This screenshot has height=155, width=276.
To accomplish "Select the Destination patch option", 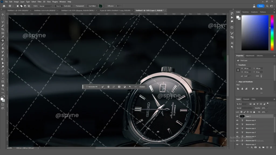I will click(67, 6).
